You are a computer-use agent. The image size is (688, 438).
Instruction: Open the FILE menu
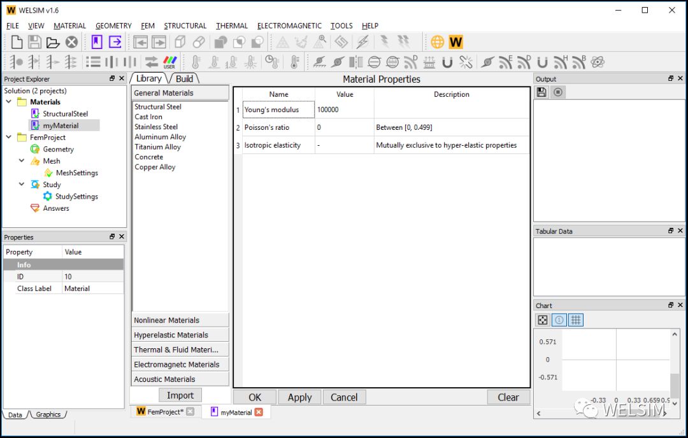coord(12,26)
